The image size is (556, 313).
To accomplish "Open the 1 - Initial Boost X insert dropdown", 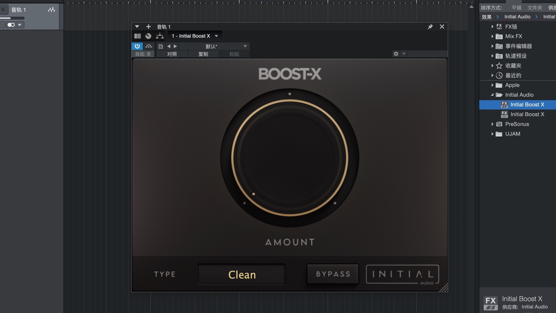I will tap(195, 36).
